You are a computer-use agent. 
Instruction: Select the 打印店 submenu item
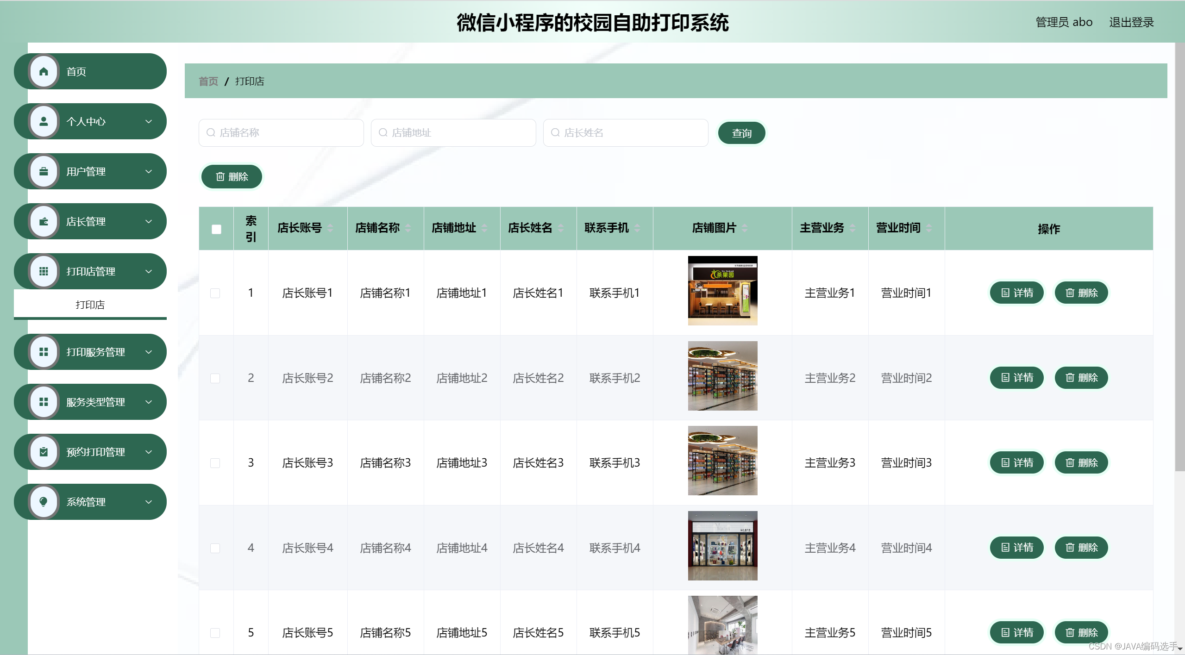tap(90, 305)
